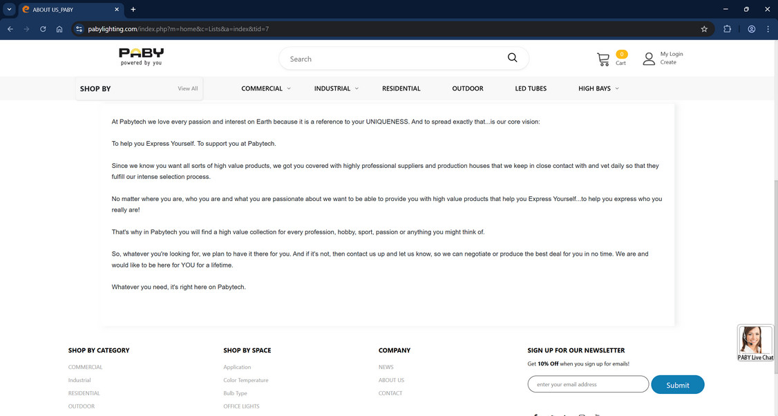Click the SHOP BY label
This screenshot has width=778, height=416.
click(95, 89)
